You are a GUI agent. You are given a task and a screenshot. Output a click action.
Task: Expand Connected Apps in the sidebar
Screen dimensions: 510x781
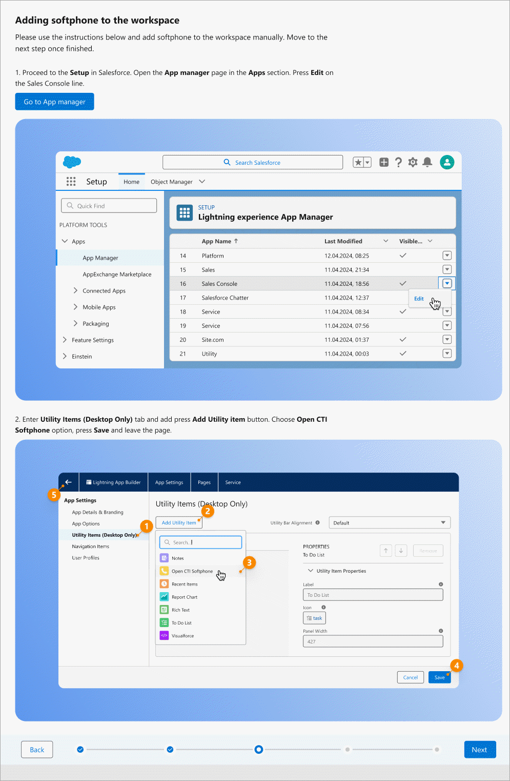75,290
